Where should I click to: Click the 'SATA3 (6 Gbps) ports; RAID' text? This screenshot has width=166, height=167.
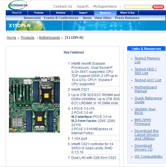coord(92,148)
